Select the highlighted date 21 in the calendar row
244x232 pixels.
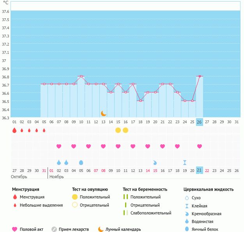click(199, 170)
